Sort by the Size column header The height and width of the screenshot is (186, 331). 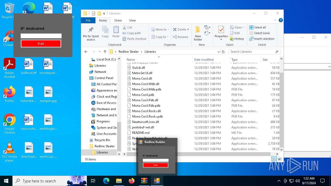coord(270,59)
